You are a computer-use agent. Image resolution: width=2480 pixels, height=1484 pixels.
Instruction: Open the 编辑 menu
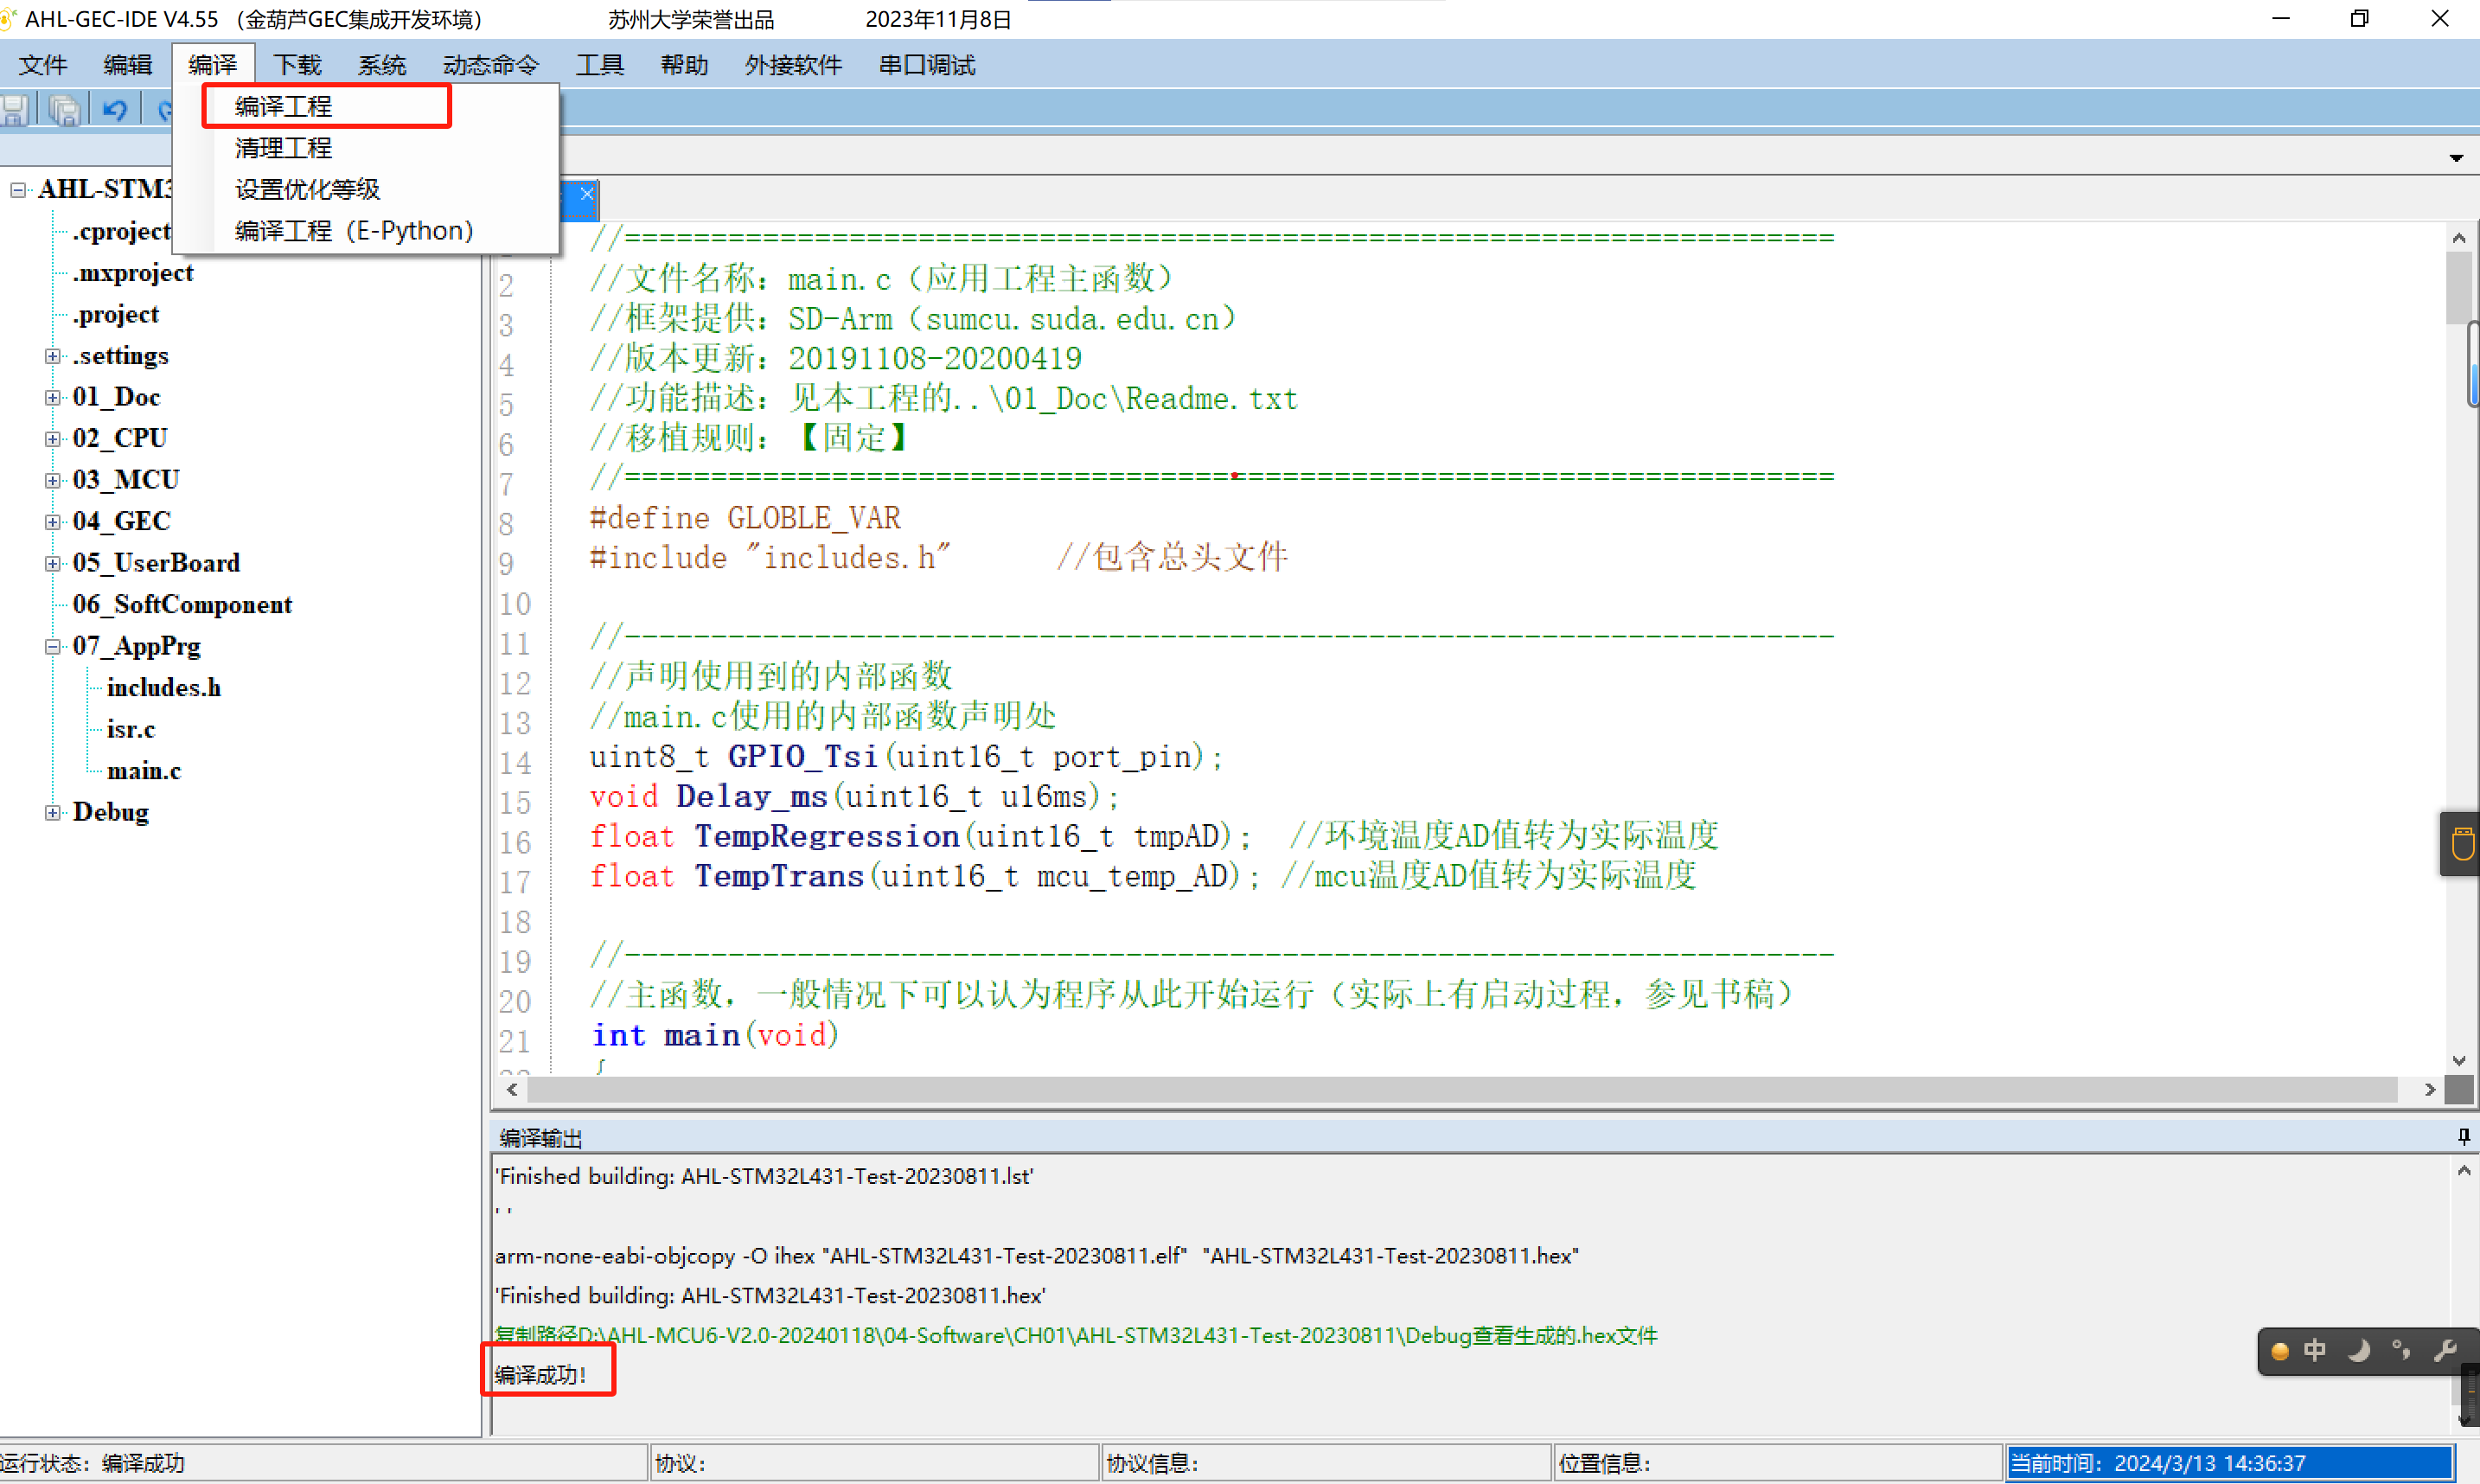pos(128,65)
